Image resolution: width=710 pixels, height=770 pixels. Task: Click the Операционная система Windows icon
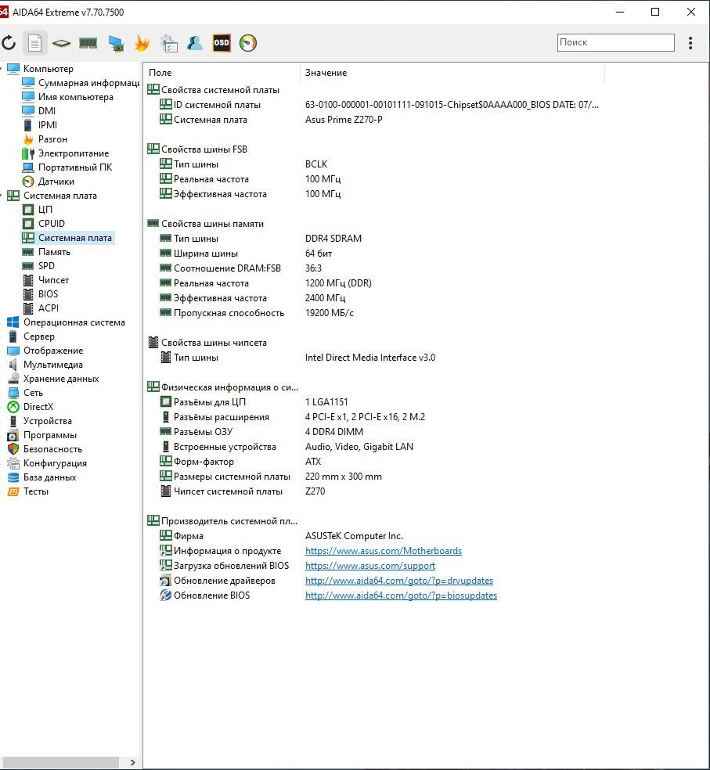pyautogui.click(x=13, y=322)
